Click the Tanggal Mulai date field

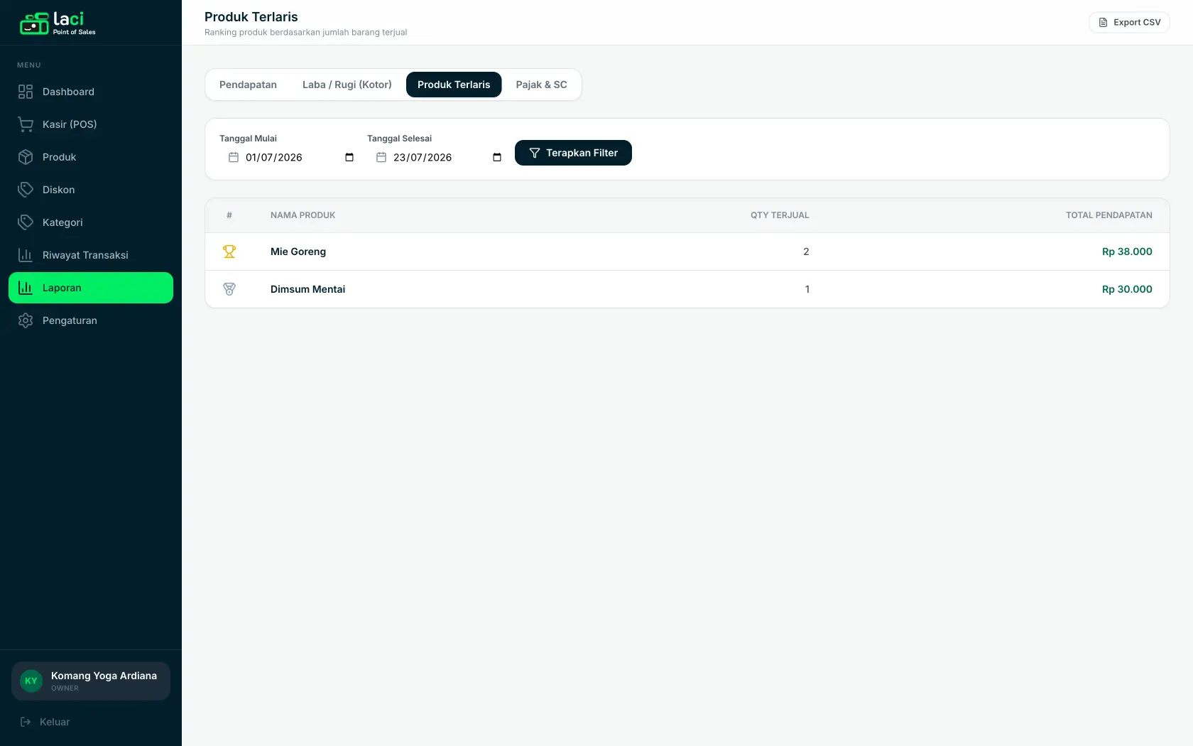[289, 158]
